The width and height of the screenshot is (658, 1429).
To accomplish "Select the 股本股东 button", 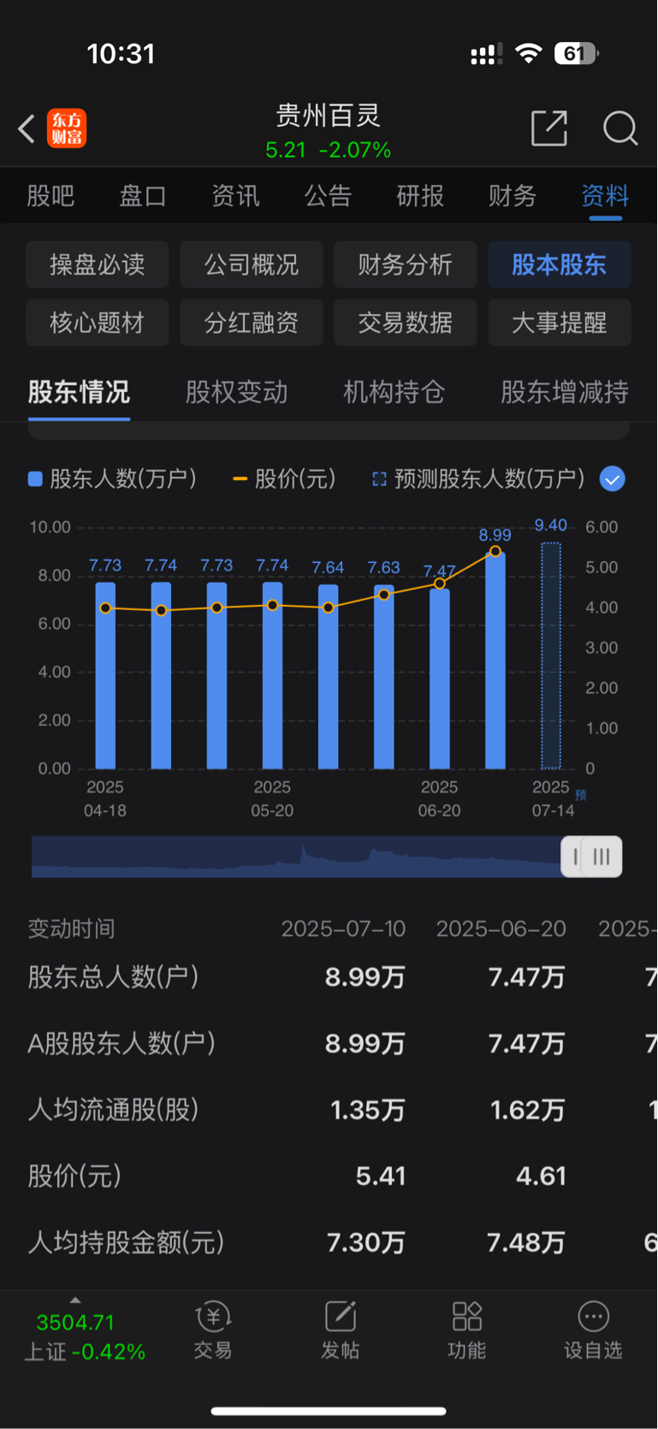I will pyautogui.click(x=560, y=264).
